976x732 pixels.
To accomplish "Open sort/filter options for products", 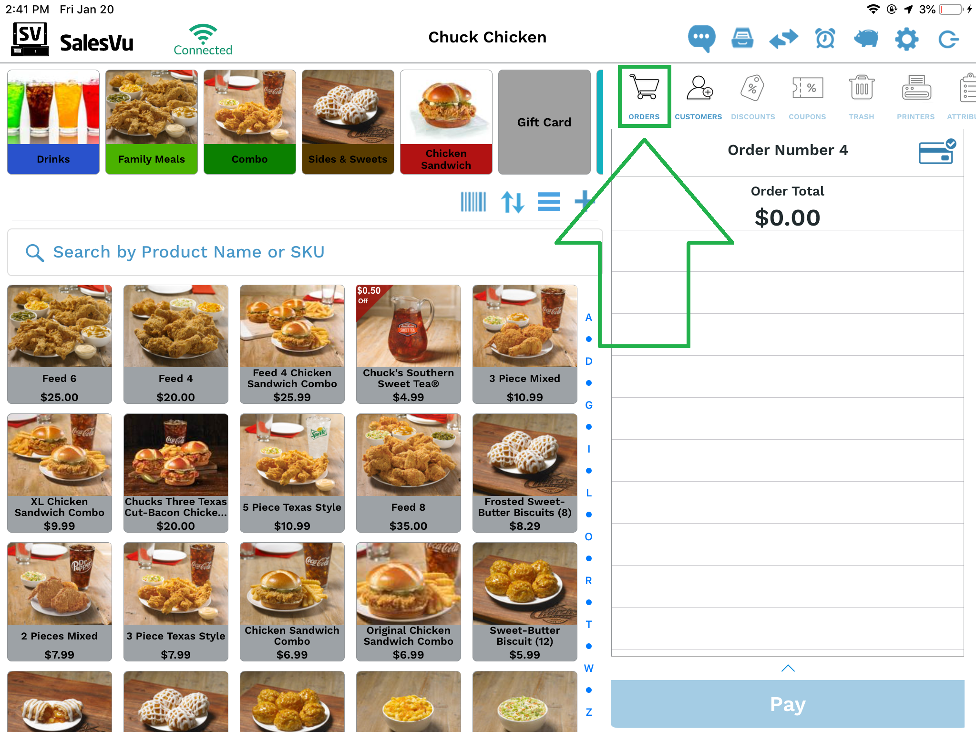I will (x=514, y=201).
